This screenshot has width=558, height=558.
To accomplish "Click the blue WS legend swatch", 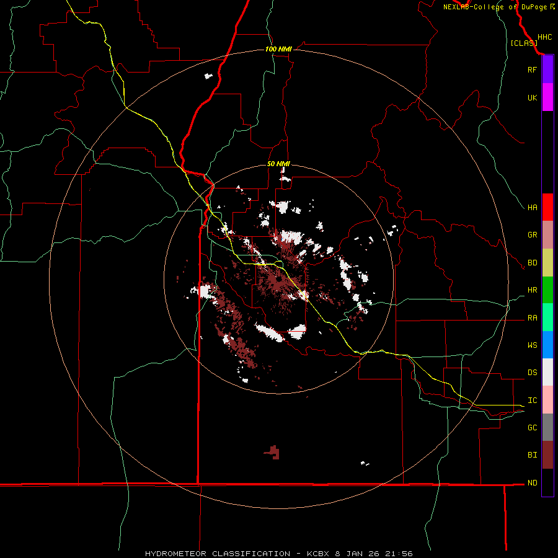I will click(x=547, y=345).
